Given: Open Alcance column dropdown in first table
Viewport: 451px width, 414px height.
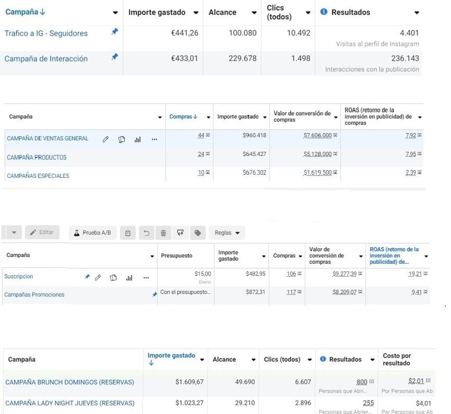Looking at the screenshot, I should (x=254, y=13).
